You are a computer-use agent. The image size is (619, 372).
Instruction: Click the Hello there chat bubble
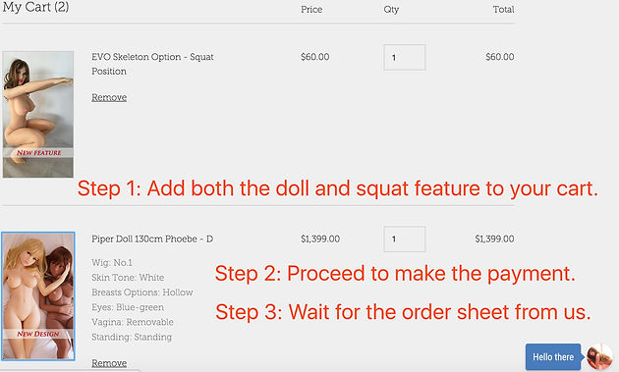(553, 356)
